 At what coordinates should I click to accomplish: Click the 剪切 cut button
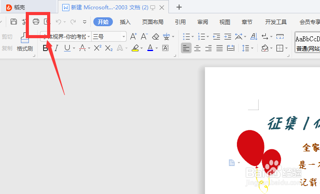(x=7, y=37)
